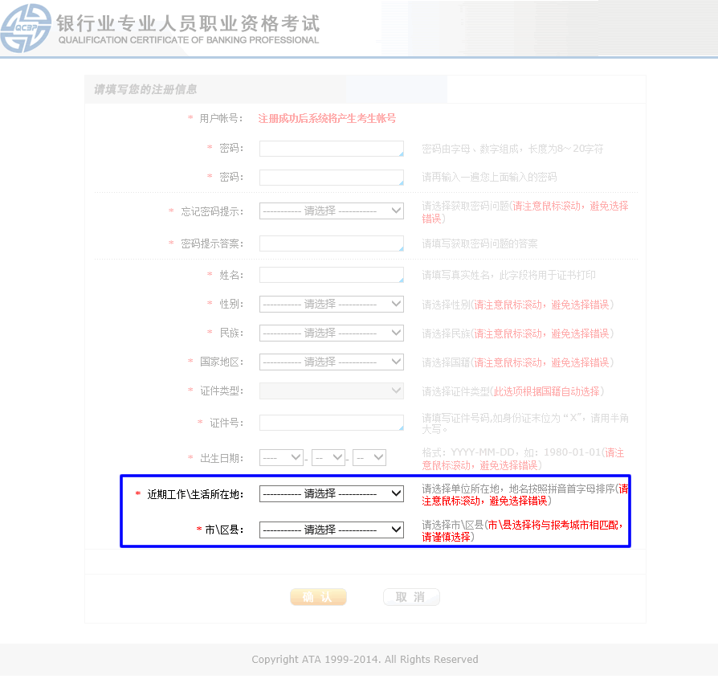Open the 市\区县 city district dropdown
This screenshot has width=718, height=679.
331,530
